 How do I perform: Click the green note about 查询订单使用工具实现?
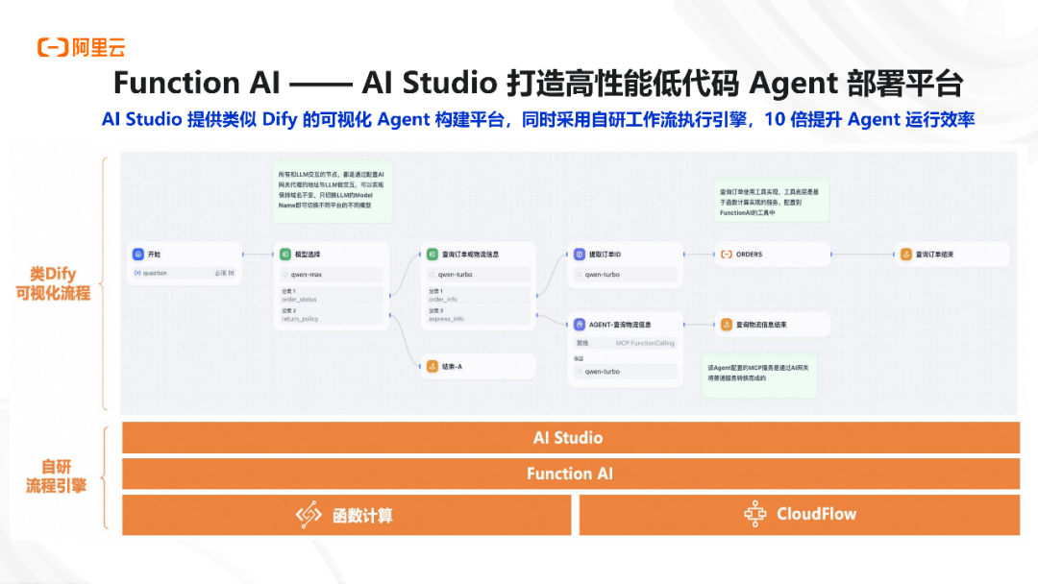tap(771, 201)
